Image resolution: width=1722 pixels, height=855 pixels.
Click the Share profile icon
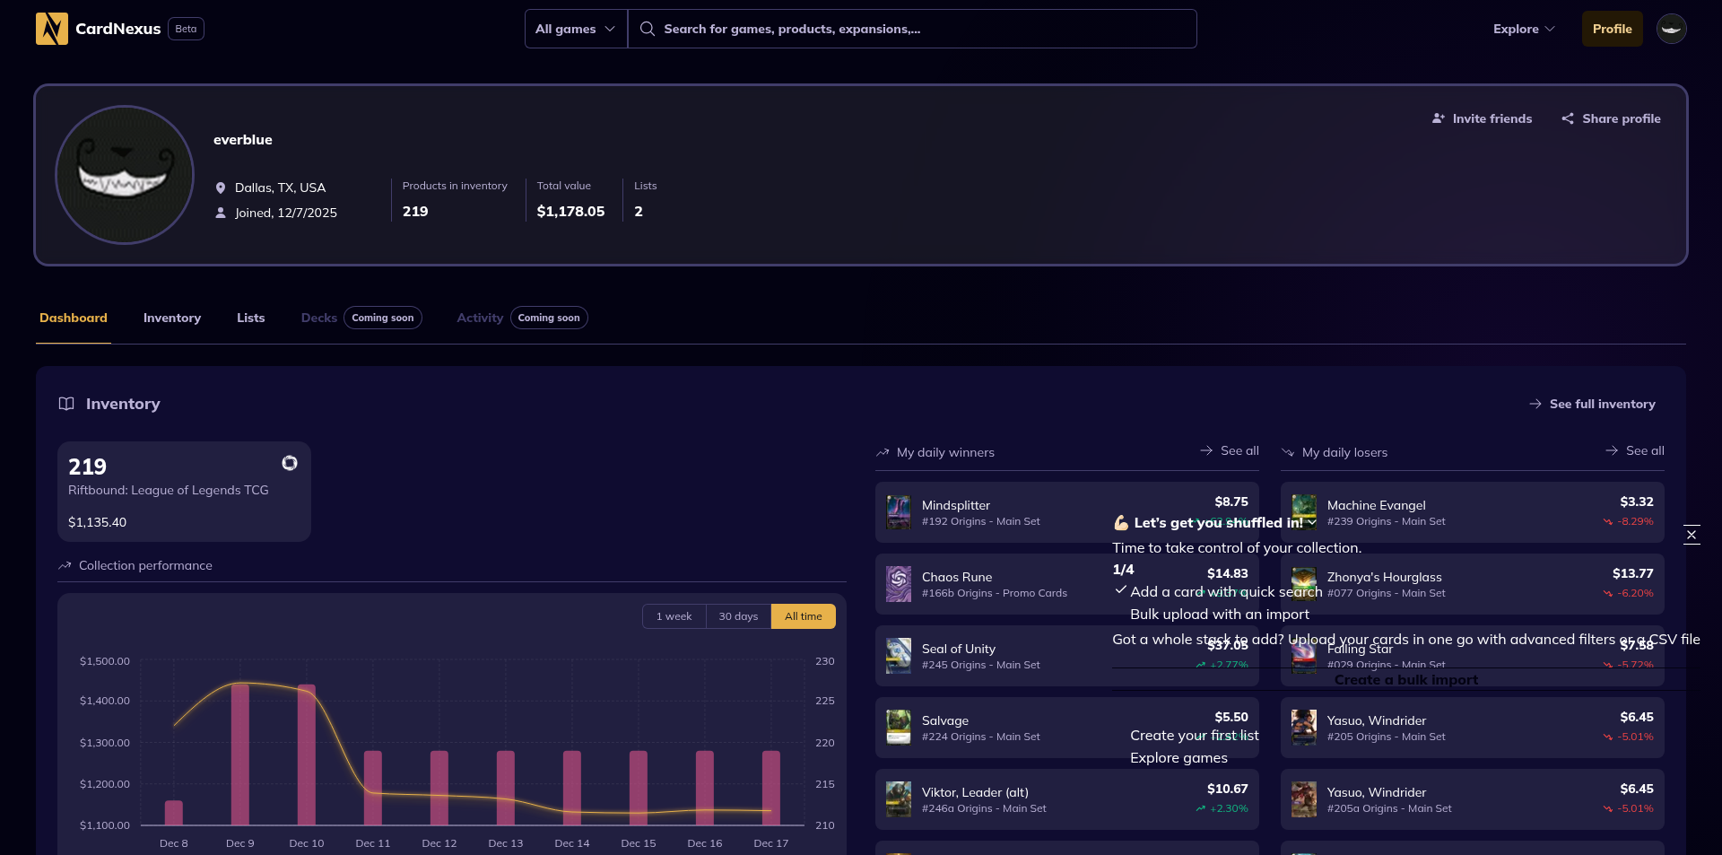pyautogui.click(x=1568, y=118)
